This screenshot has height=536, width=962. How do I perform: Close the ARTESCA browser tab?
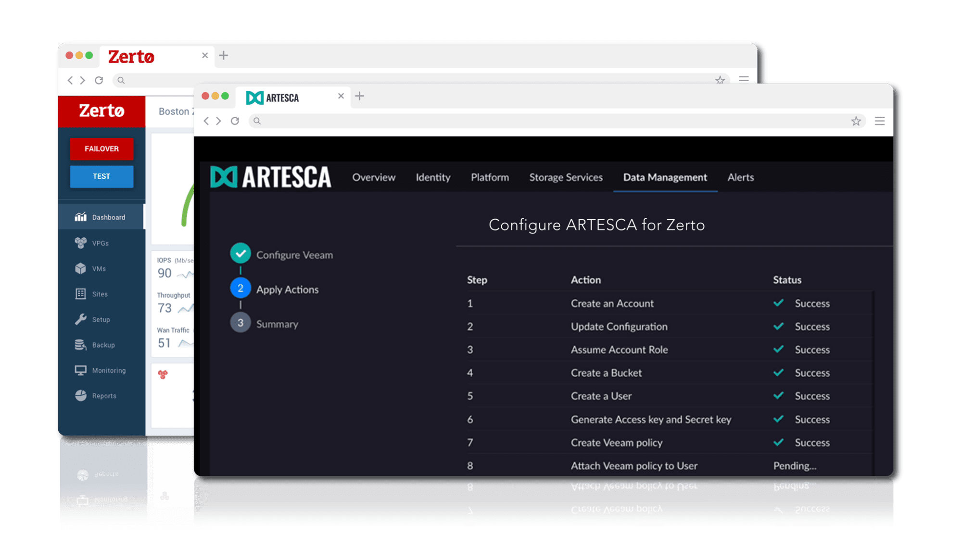point(341,96)
